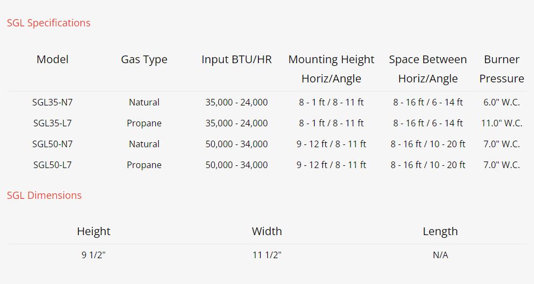Click the SGL50-N7 model cell
Screen dimensions: 534x284
coord(52,144)
